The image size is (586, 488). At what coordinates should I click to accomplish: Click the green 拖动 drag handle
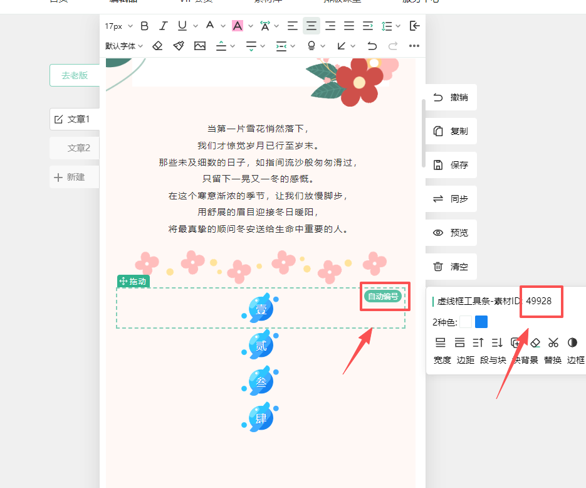click(133, 281)
